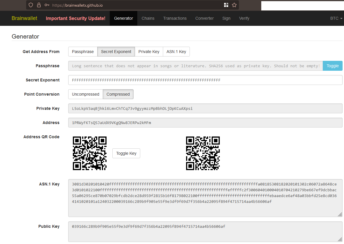Click the Get Address From label
This screenshot has height=244, width=344.
[x=41, y=52]
